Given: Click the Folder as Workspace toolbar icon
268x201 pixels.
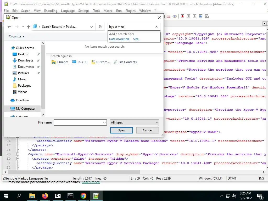Looking at the screenshot, I should pyautogui.click(x=169, y=16).
